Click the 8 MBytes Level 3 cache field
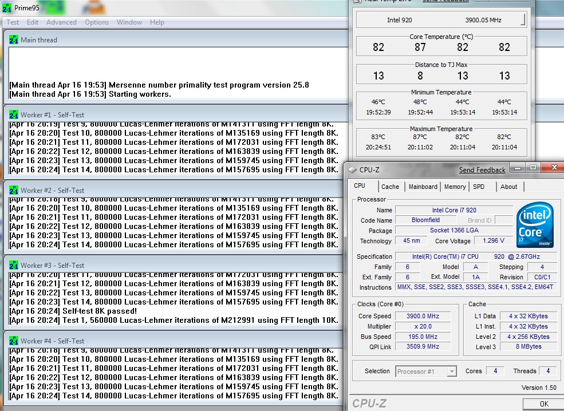564x411 pixels. pos(528,347)
